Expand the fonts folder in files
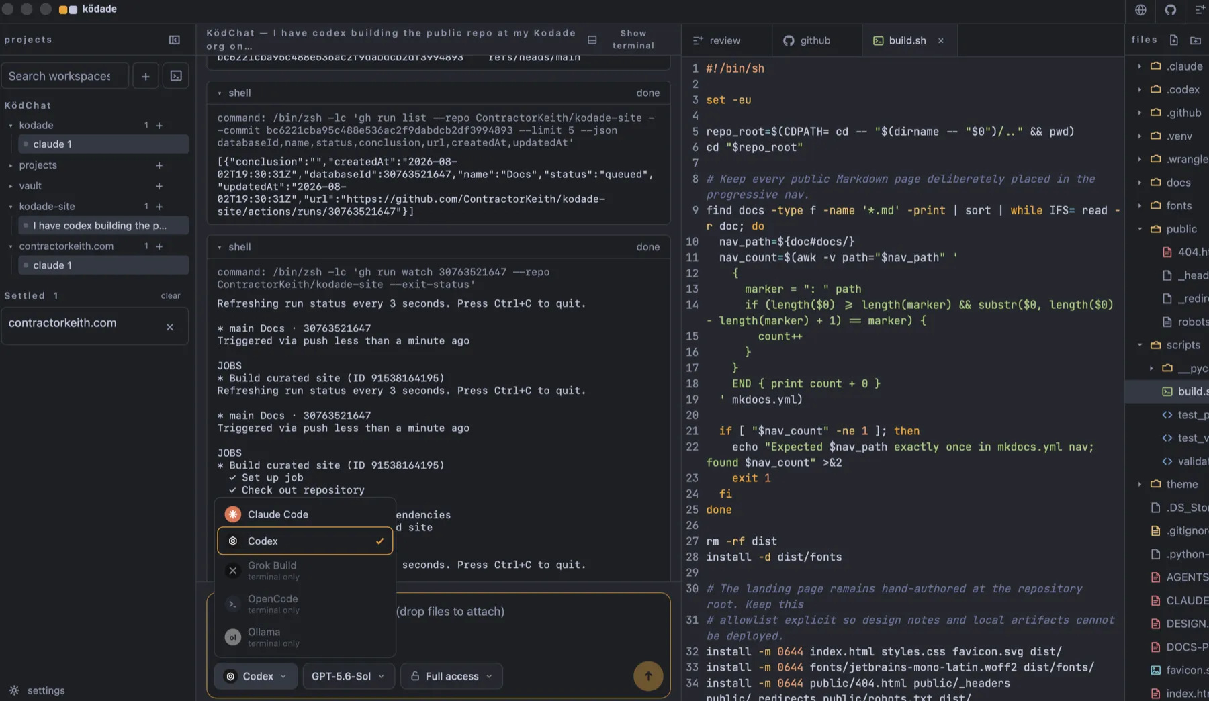This screenshot has height=701, width=1209. tap(1140, 205)
